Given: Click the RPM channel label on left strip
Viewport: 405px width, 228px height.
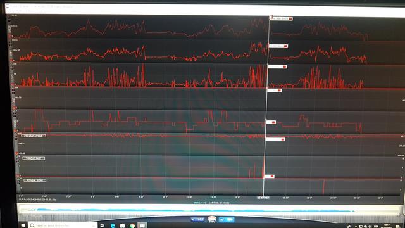Looking at the screenshot, I should pos(11,53).
